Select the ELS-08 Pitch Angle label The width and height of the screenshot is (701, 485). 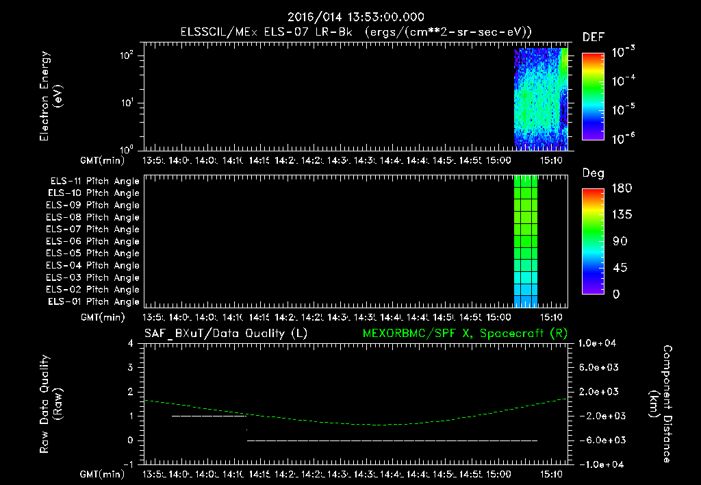point(93,217)
